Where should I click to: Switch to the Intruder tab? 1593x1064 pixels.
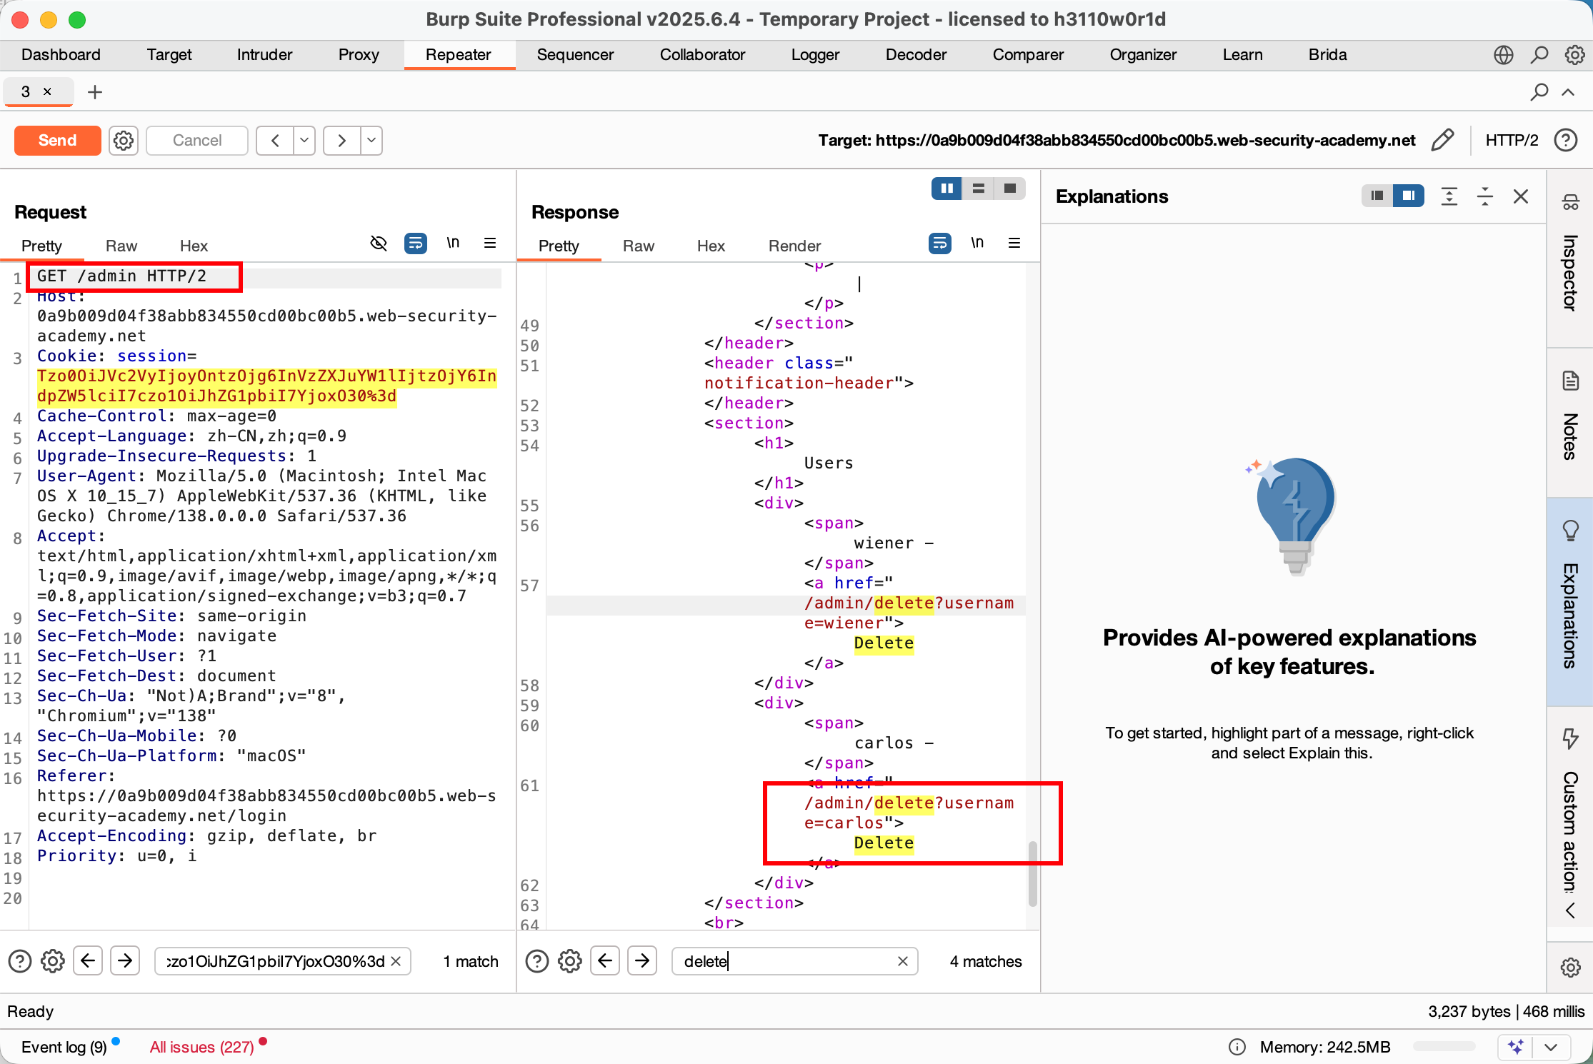pos(264,55)
